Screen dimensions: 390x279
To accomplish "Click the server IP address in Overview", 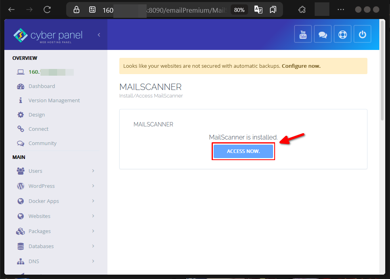I will coord(51,72).
